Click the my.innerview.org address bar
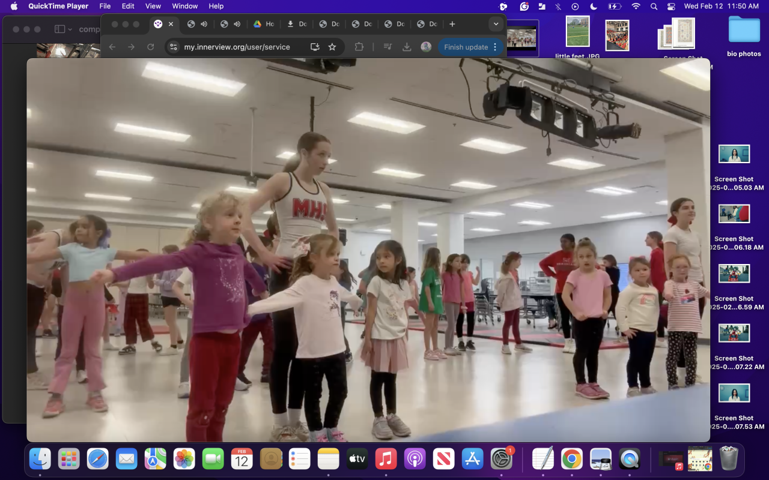Image resolution: width=769 pixels, height=480 pixels. [x=237, y=47]
